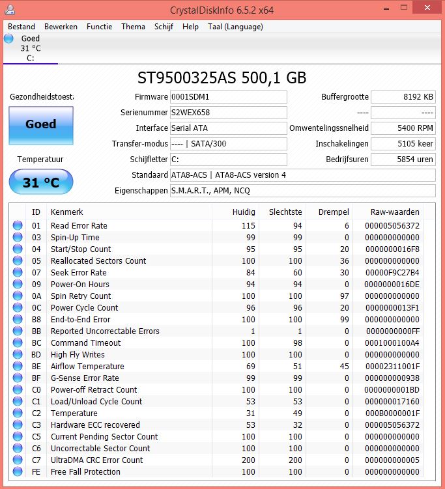Click status orb for Reported Uncorrectable Errors row
This screenshot has height=489, width=445.
pos(18,331)
